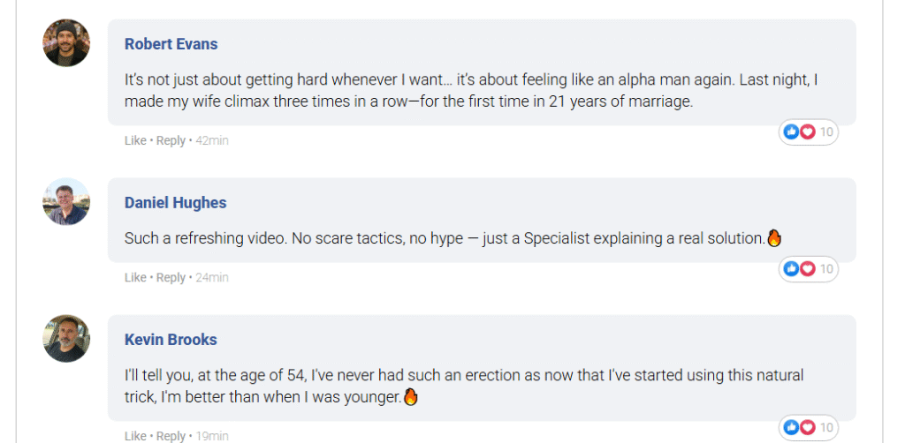The width and height of the screenshot is (905, 443).
Task: Reply to Robert Evans' comment
Action: [x=171, y=140]
